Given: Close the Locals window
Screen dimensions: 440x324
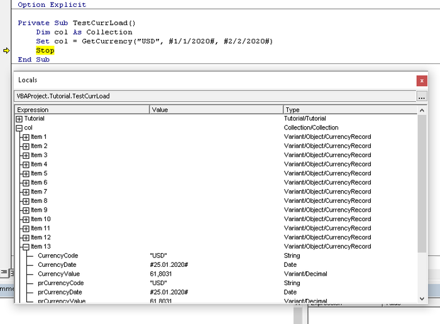Looking at the screenshot, I should (x=422, y=80).
